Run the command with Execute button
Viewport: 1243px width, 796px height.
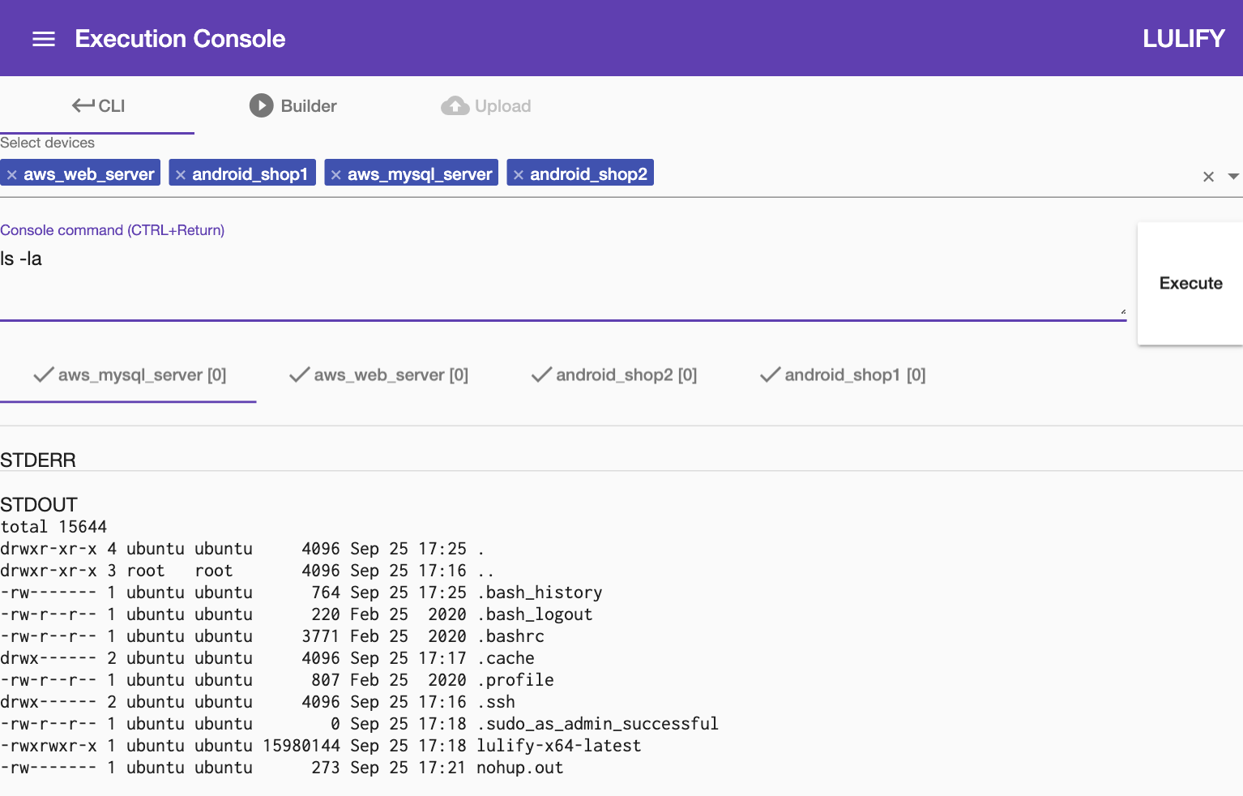(1190, 284)
